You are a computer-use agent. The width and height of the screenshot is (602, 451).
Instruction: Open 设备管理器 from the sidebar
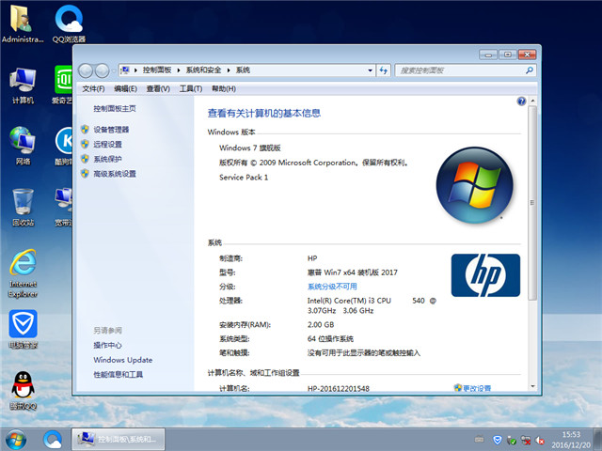coord(111,130)
